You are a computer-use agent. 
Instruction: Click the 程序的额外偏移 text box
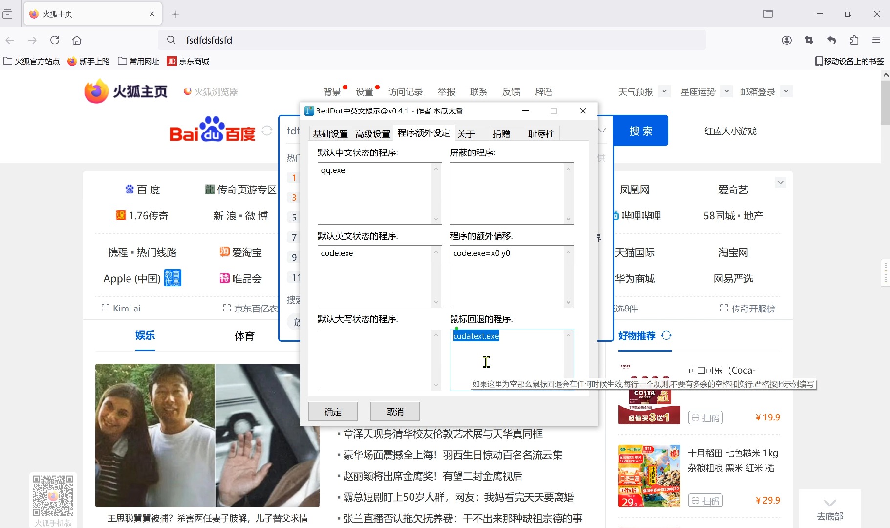click(x=512, y=277)
